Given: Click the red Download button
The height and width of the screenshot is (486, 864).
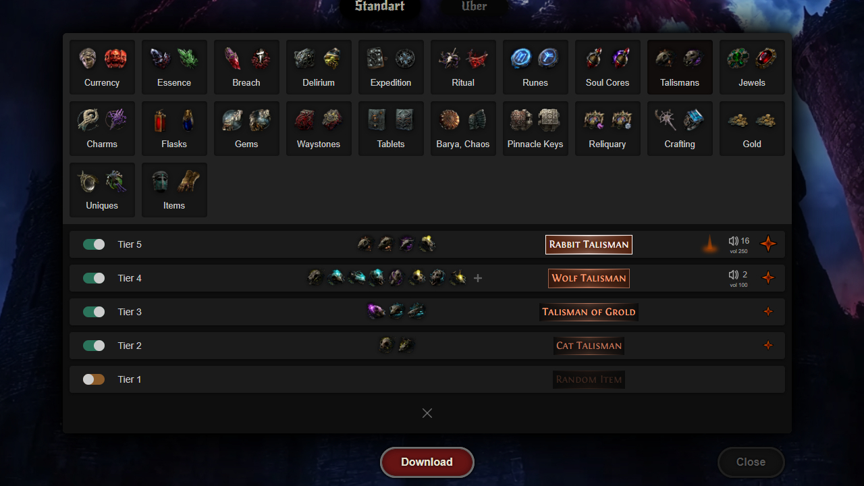Looking at the screenshot, I should 427,462.
